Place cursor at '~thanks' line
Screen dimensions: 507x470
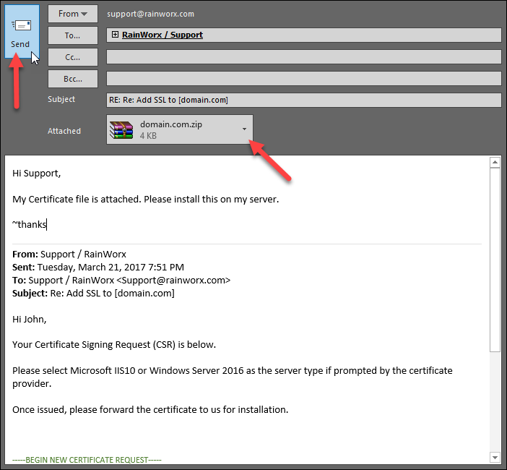click(x=30, y=224)
